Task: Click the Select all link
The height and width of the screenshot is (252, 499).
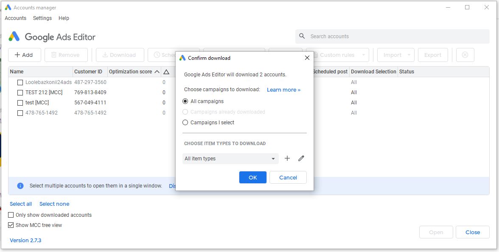Action: [x=21, y=204]
